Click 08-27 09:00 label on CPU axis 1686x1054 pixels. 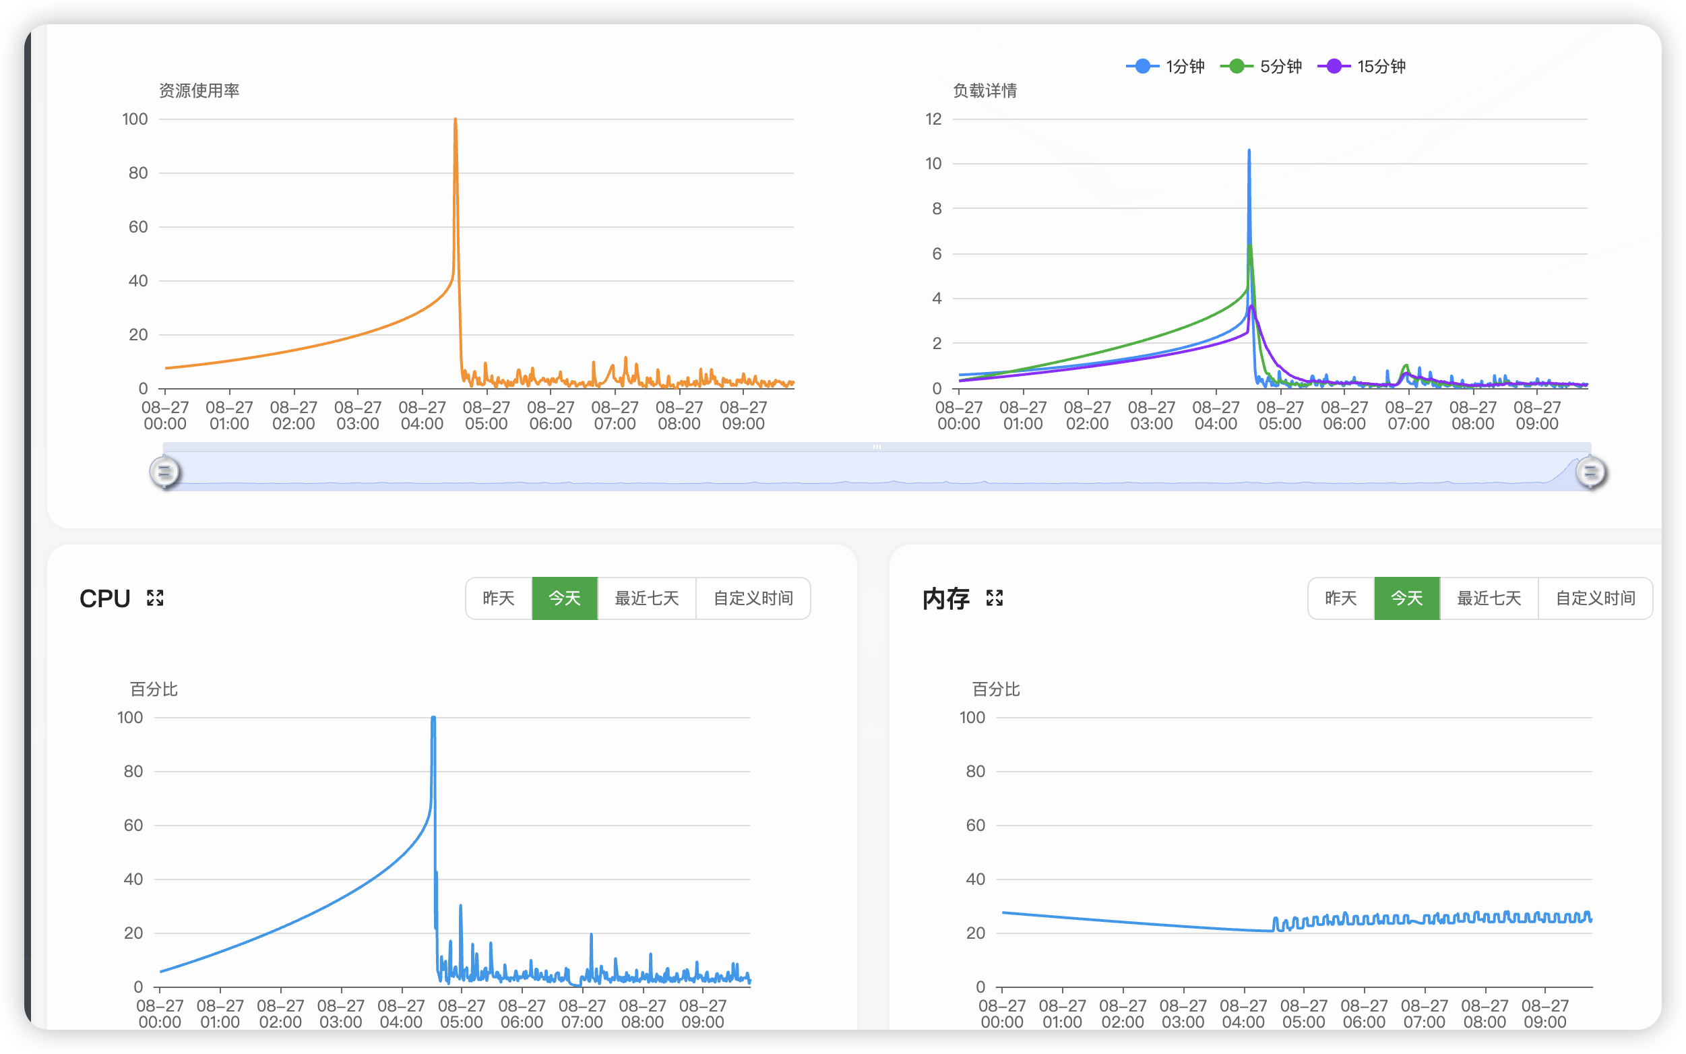tap(703, 1013)
